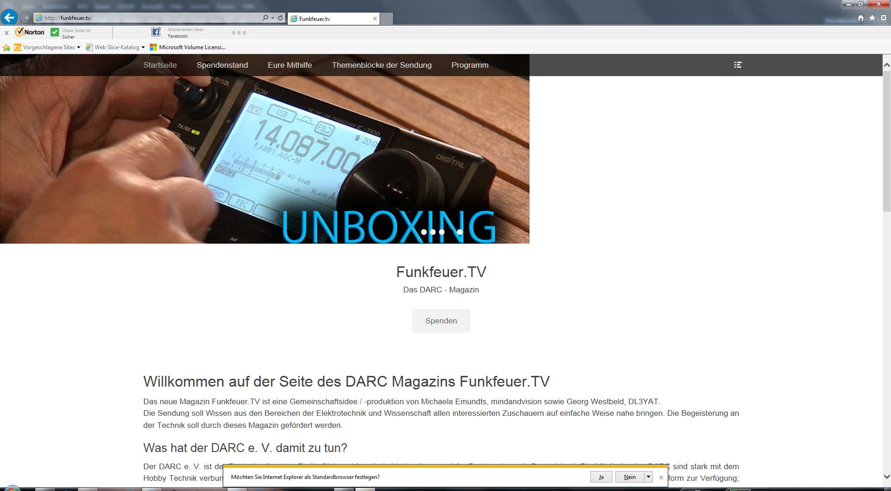
Task: Open Microsoft Volume Licensing favorite
Action: pyautogui.click(x=187, y=47)
